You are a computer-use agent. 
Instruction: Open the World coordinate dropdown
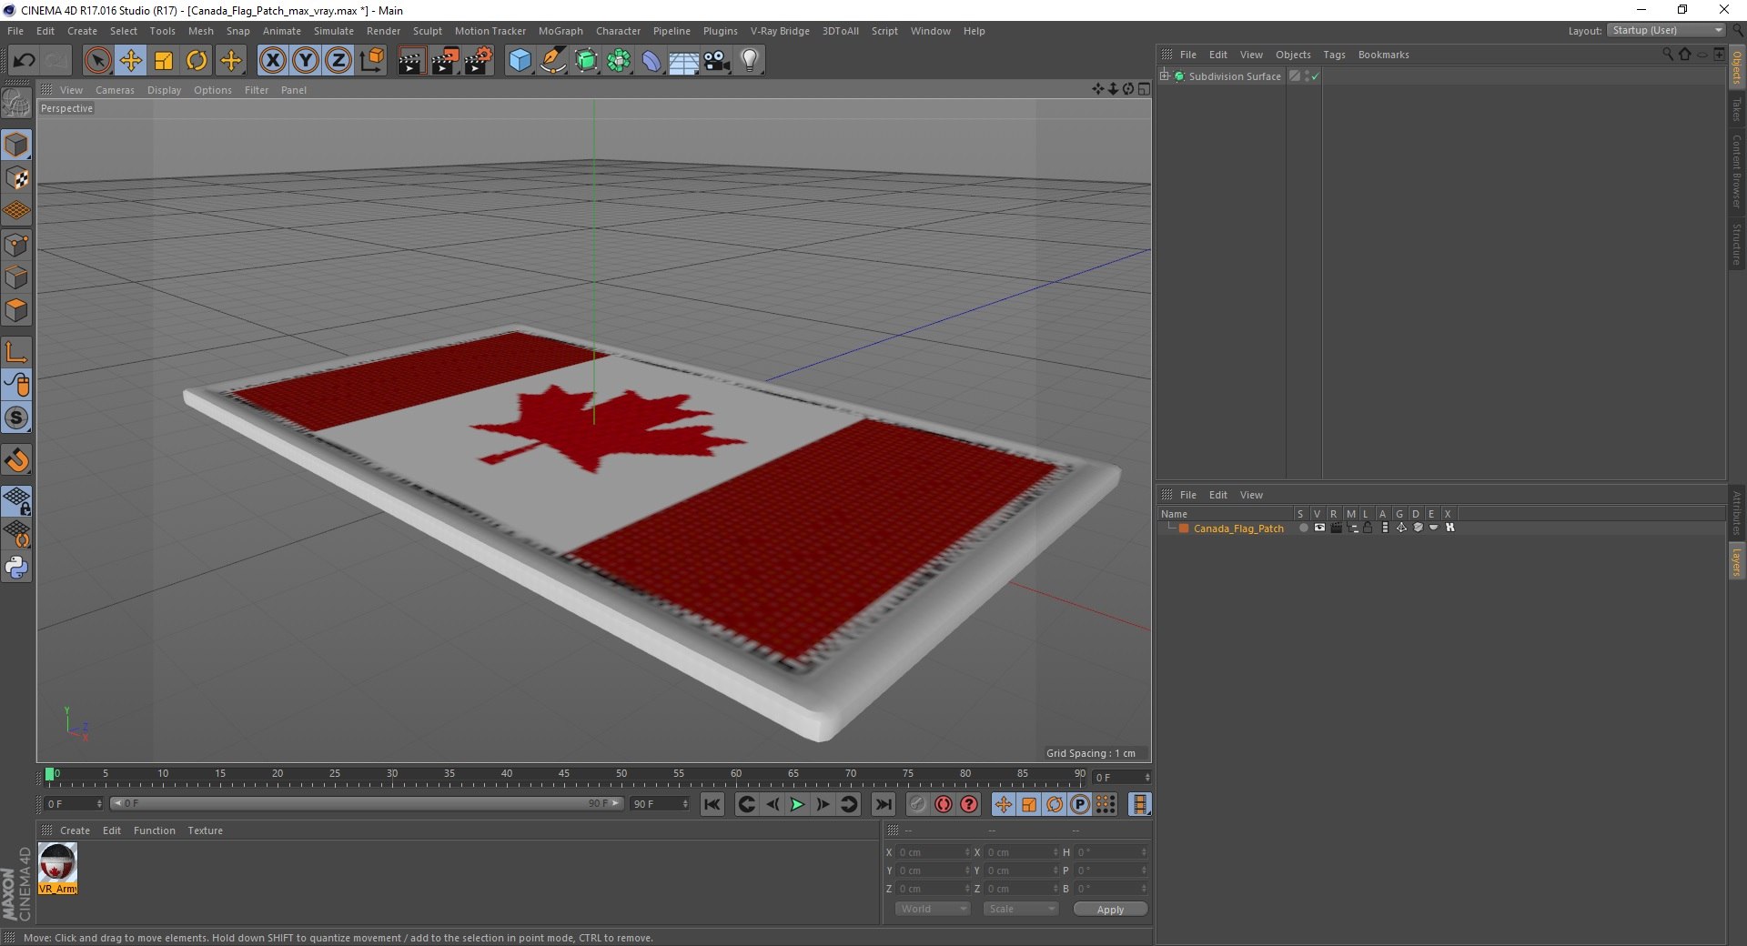(x=932, y=909)
